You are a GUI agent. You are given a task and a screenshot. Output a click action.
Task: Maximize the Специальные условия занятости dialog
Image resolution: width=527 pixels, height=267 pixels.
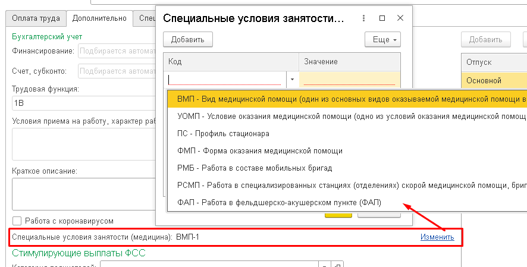(382, 18)
